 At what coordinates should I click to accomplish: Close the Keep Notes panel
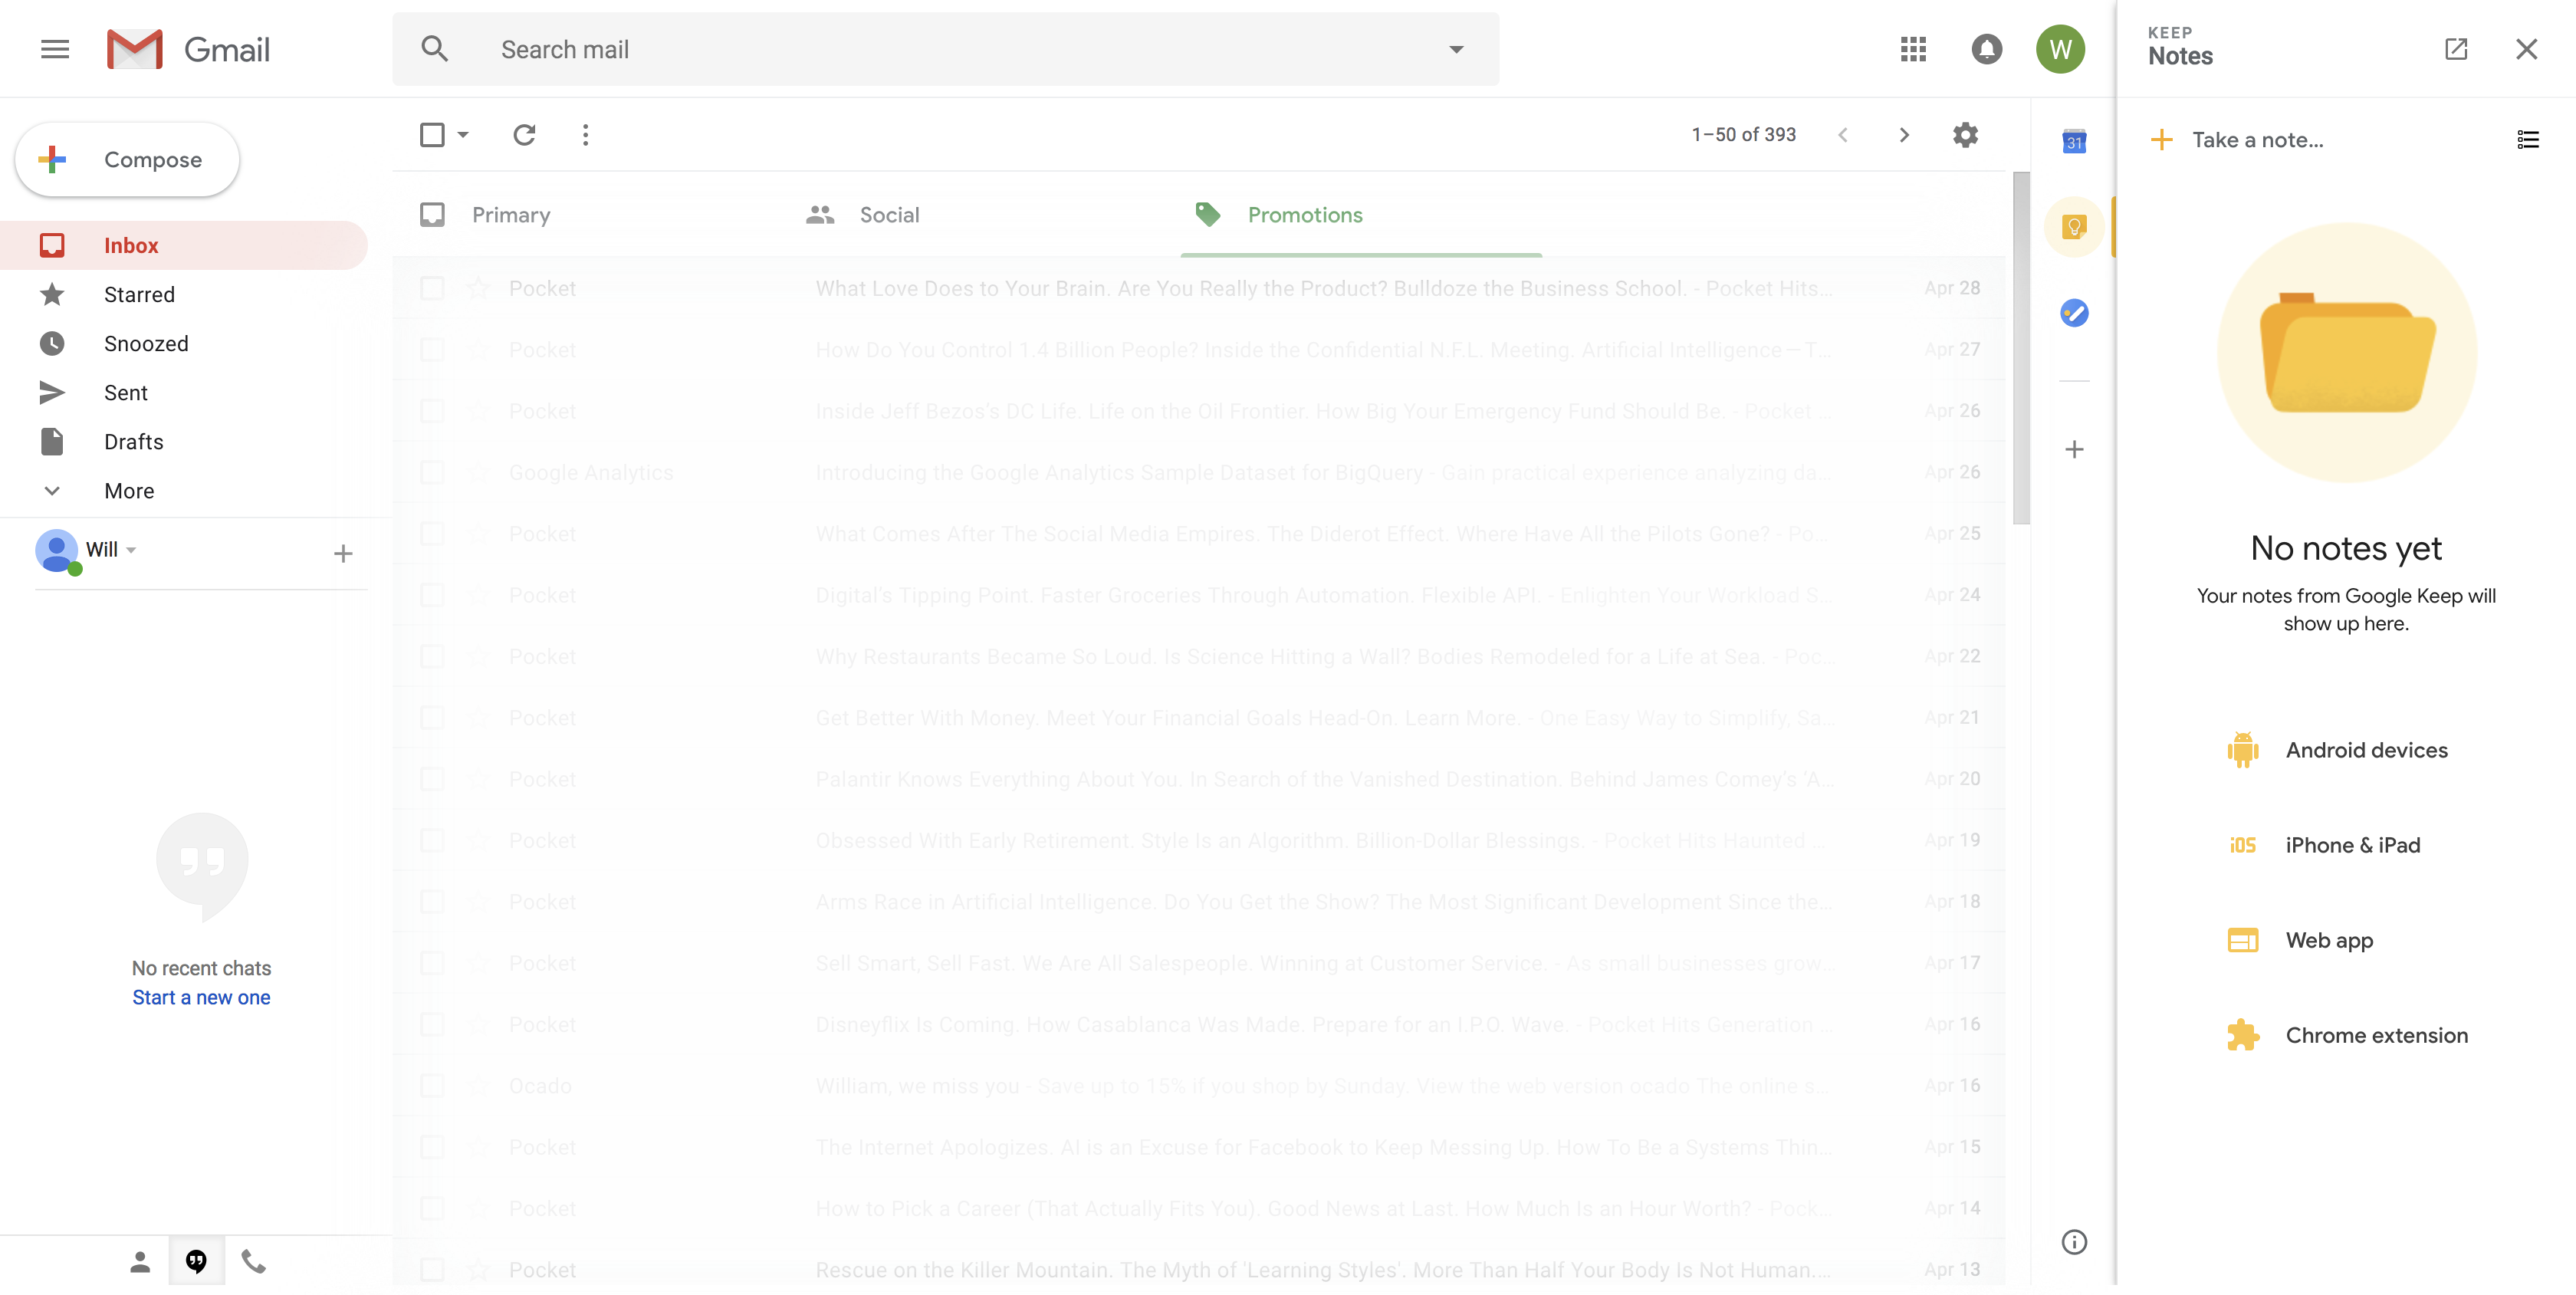tap(2526, 49)
